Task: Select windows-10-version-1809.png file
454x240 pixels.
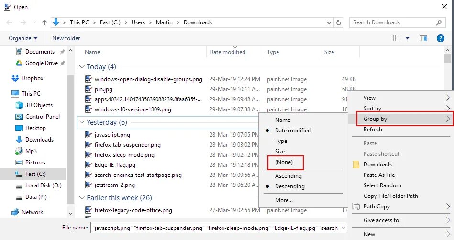Action: point(133,109)
